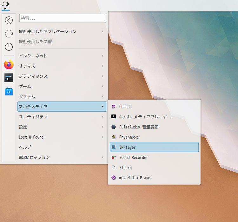Expand the ユーティリティ submenu arrow
238x222 pixels.
point(102,117)
